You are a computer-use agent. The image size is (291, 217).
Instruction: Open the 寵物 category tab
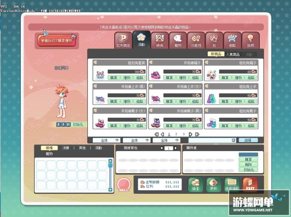coord(178,40)
